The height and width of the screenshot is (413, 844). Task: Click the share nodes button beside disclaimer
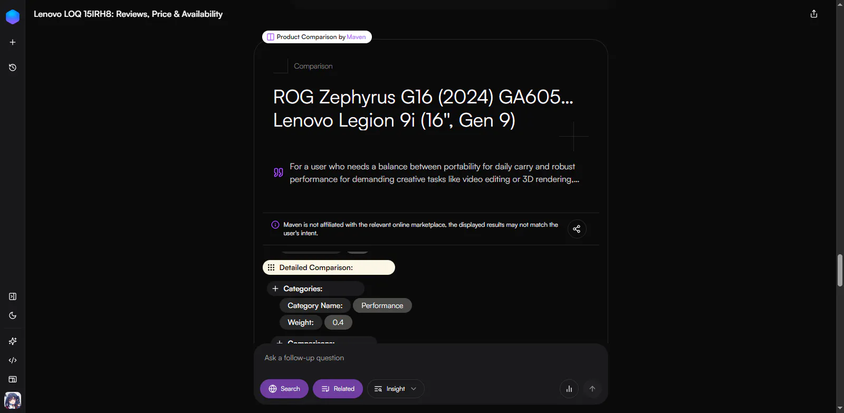click(577, 229)
